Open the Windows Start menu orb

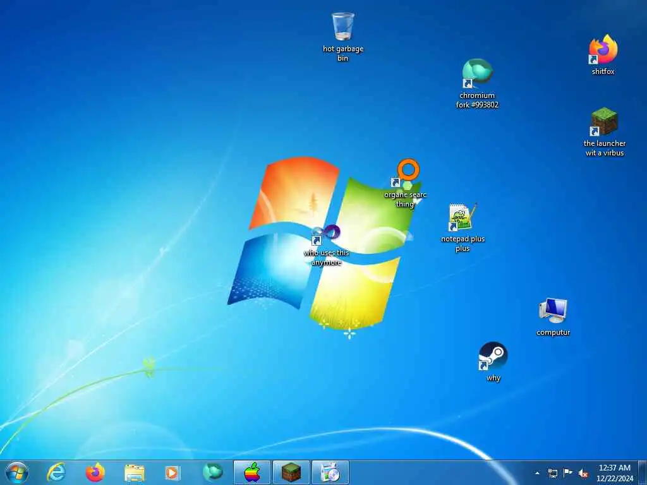[17, 472]
